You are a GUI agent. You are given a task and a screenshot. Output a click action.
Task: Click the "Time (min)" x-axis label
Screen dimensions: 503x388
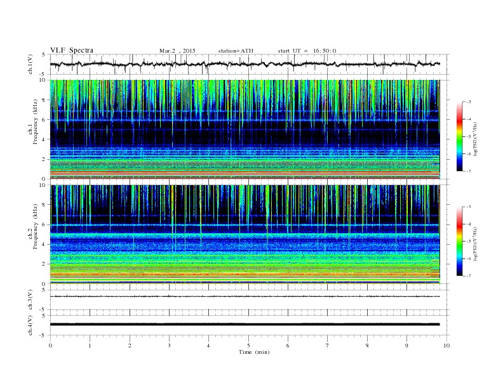254,352
